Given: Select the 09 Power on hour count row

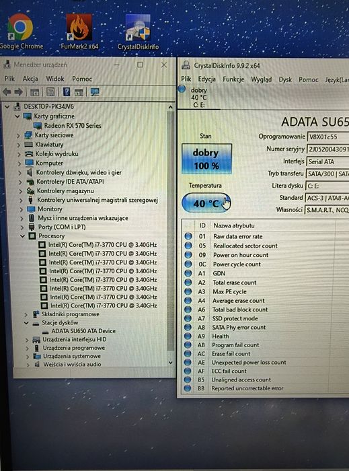Looking at the screenshot, I should (266, 255).
